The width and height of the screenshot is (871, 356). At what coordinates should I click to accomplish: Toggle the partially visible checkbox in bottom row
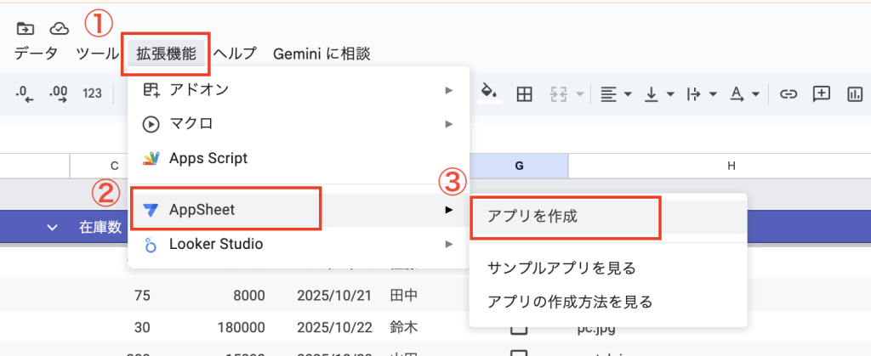[x=519, y=353]
